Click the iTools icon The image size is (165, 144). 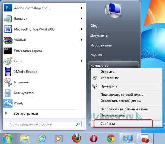(8, 104)
